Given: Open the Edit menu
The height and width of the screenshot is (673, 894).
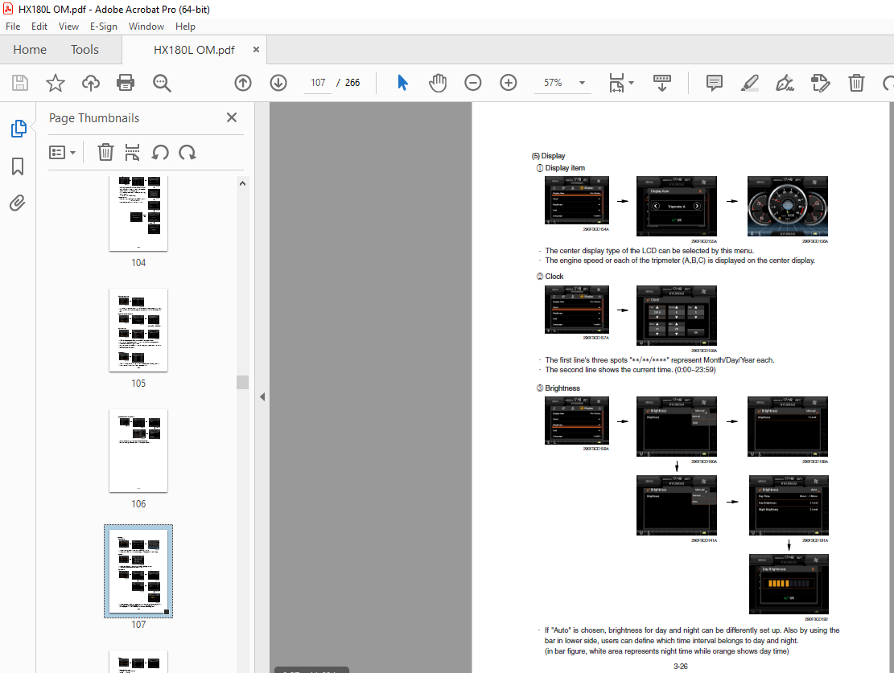Looking at the screenshot, I should pos(39,27).
